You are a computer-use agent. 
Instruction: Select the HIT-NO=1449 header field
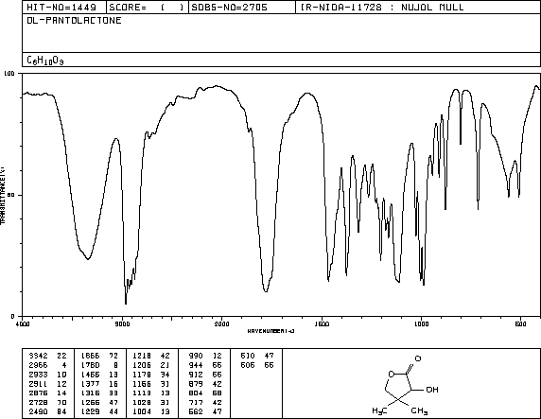(x=64, y=8)
